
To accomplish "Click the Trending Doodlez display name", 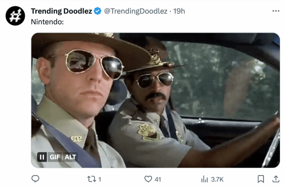I will pyautogui.click(x=61, y=11).
